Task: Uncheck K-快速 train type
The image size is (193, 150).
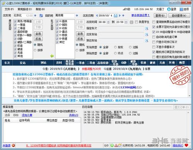Action: [57, 39]
